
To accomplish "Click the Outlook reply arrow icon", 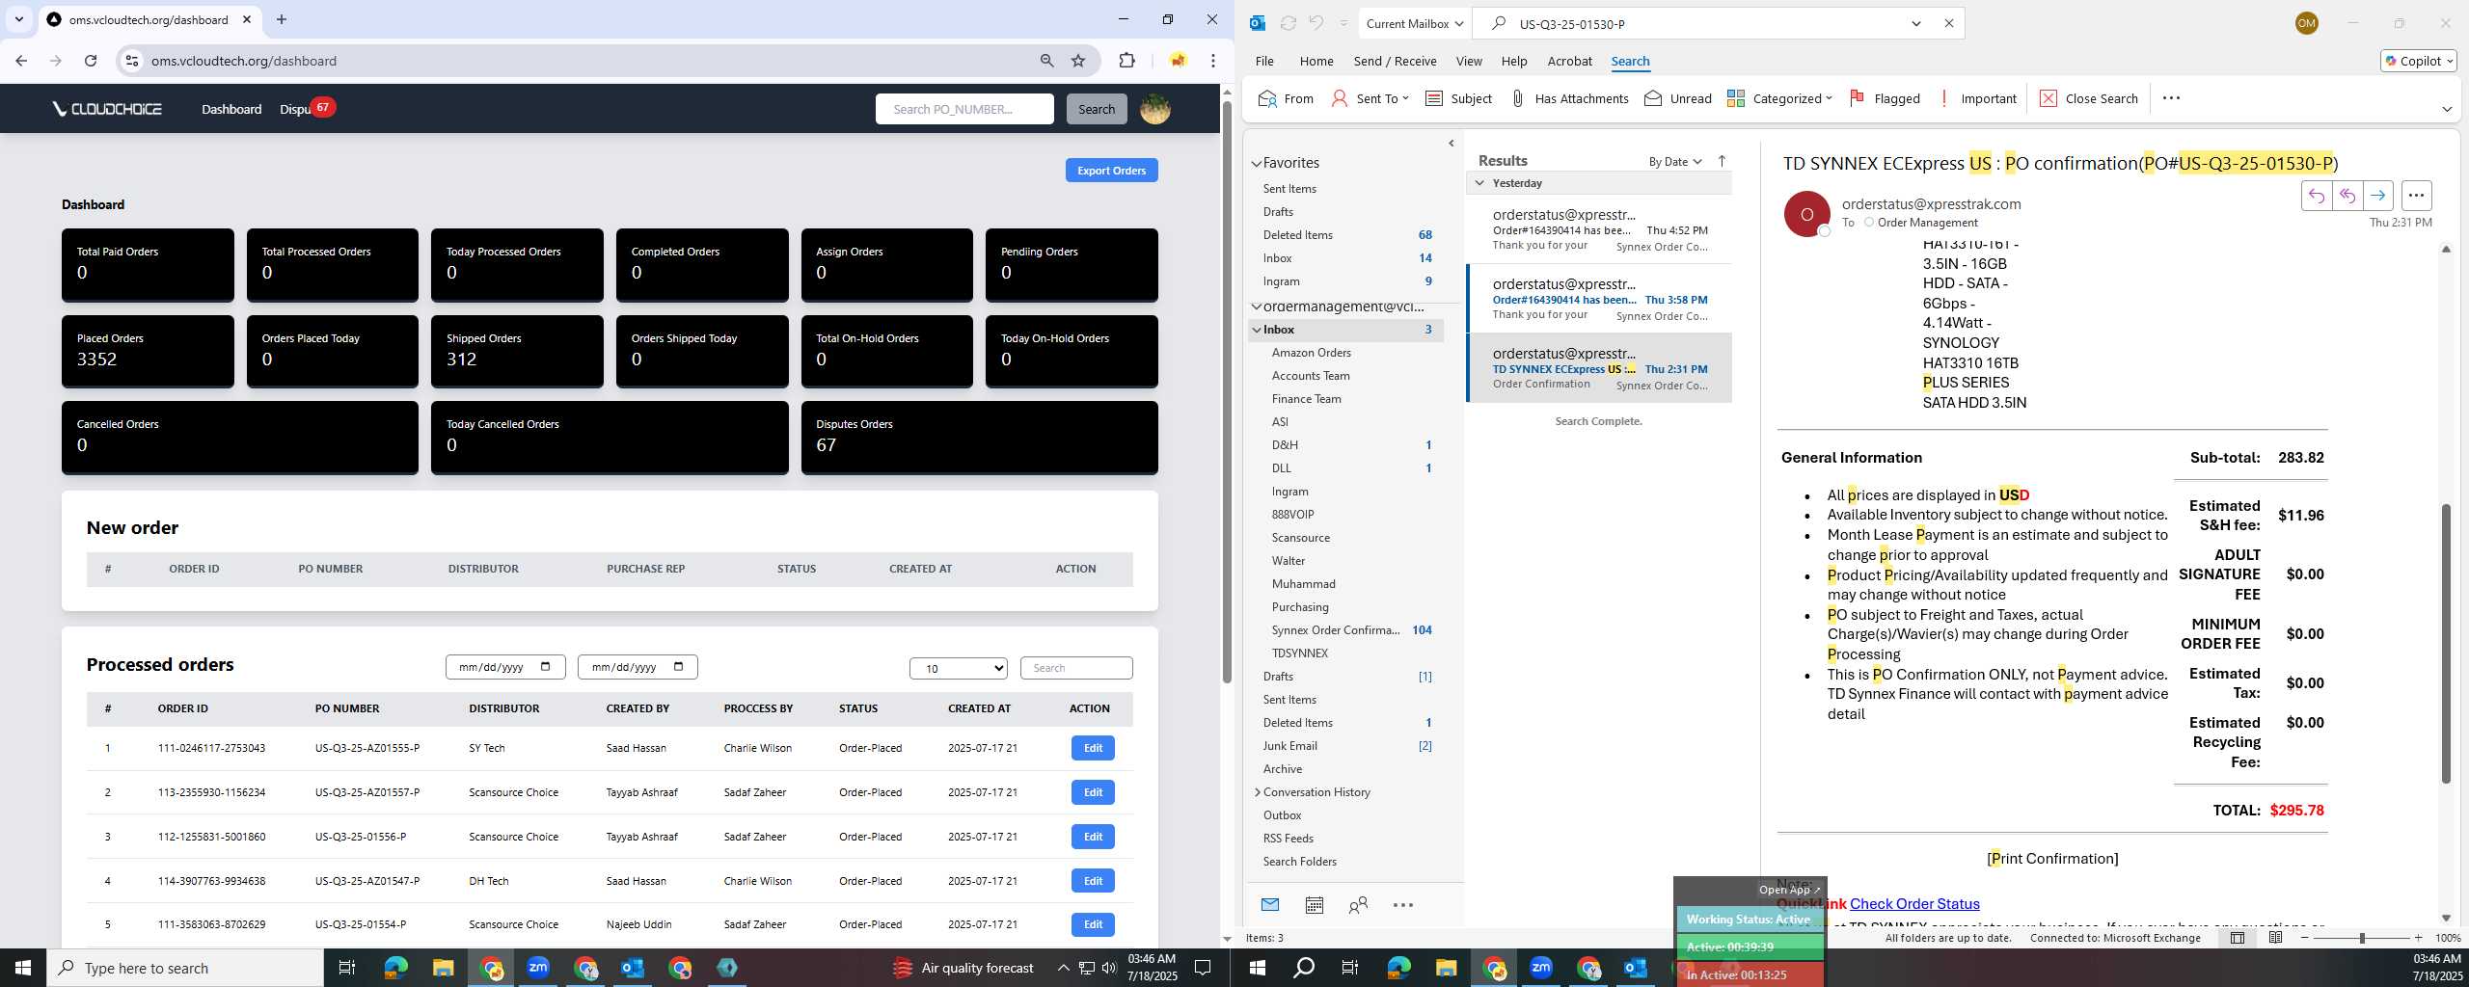I will click(2316, 196).
